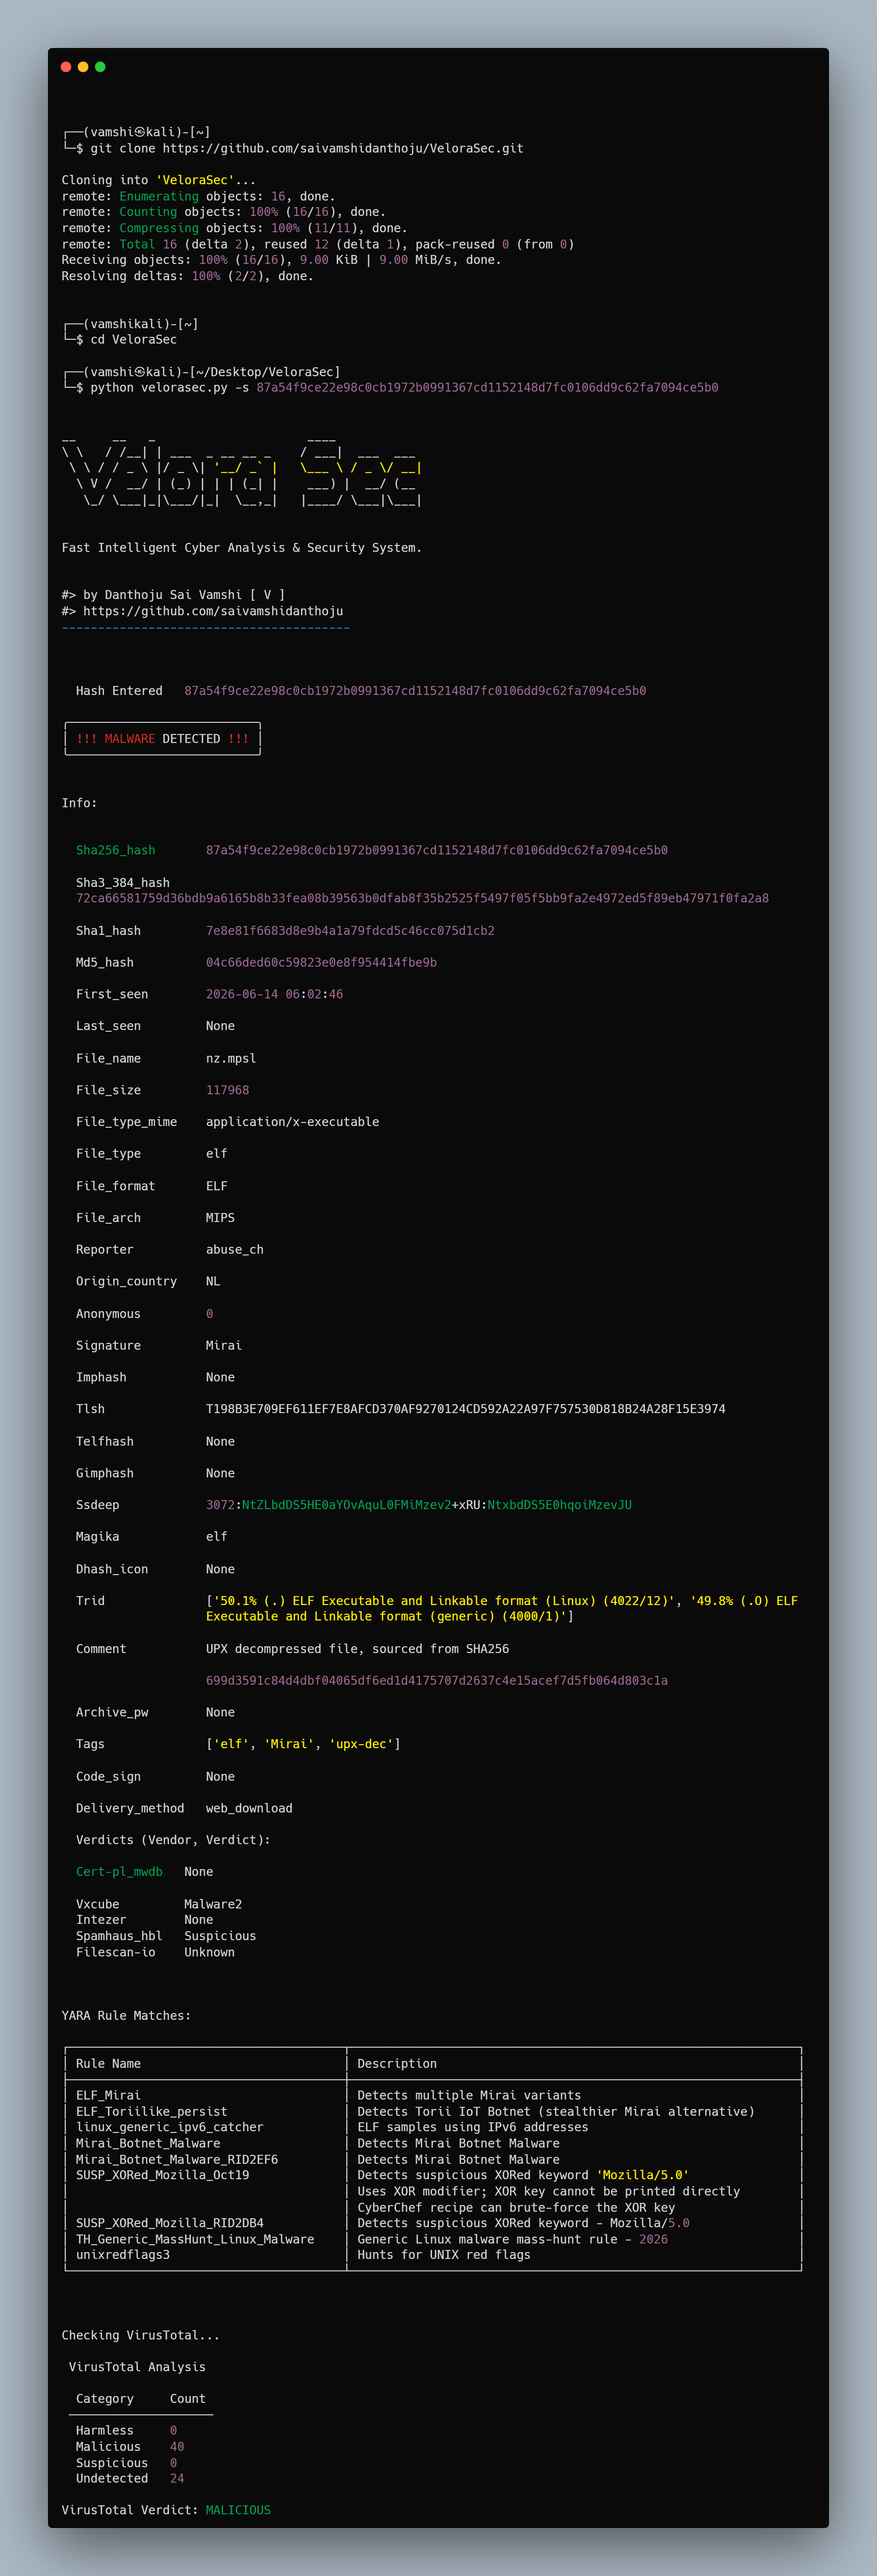Click the yellow Trid result text
The height and width of the screenshot is (2576, 877).
coord(501,1609)
